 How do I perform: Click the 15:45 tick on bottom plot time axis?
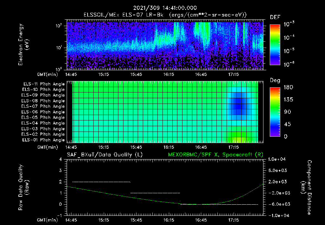(x=136, y=220)
